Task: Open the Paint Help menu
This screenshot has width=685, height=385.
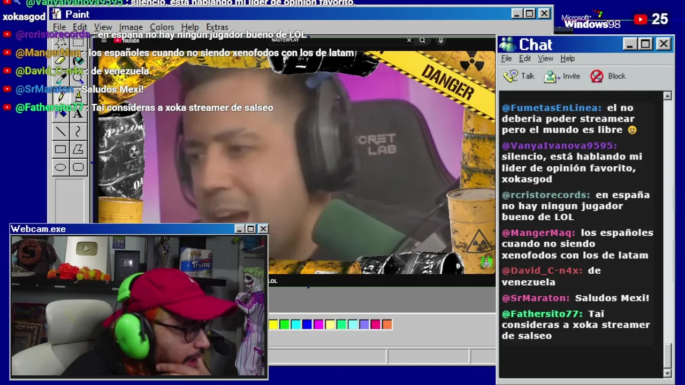Action: click(x=189, y=27)
